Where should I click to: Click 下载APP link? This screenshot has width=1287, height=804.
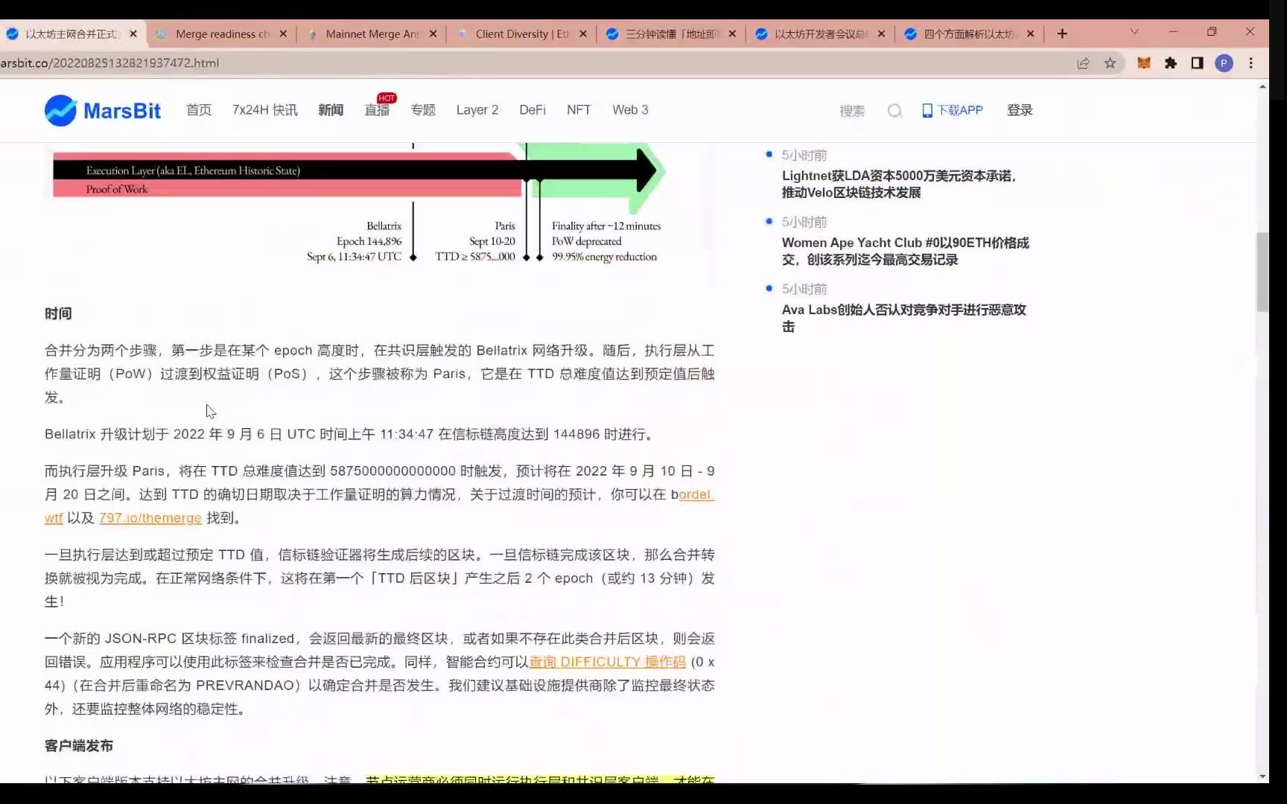[953, 110]
